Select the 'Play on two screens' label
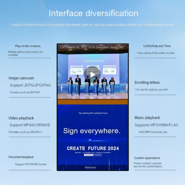 28,46
